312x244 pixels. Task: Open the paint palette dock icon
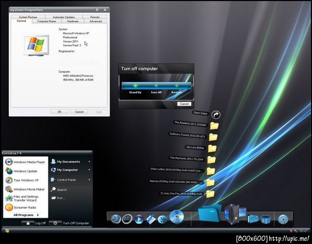point(163,220)
